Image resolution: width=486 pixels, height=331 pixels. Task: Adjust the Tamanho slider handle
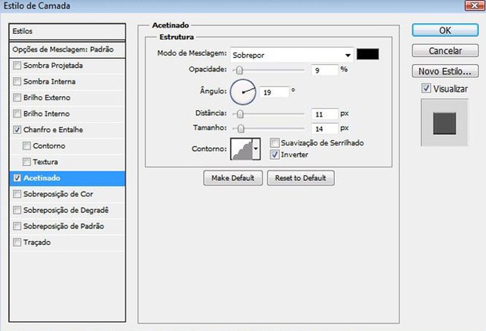coord(241,128)
